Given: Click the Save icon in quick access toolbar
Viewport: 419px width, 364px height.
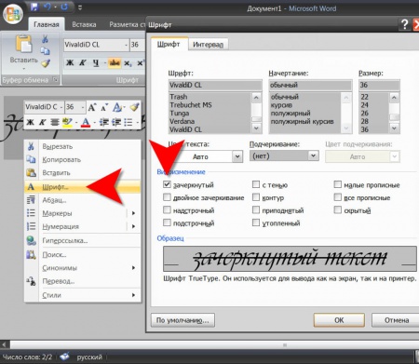Looking at the screenshot, I should (34, 7).
